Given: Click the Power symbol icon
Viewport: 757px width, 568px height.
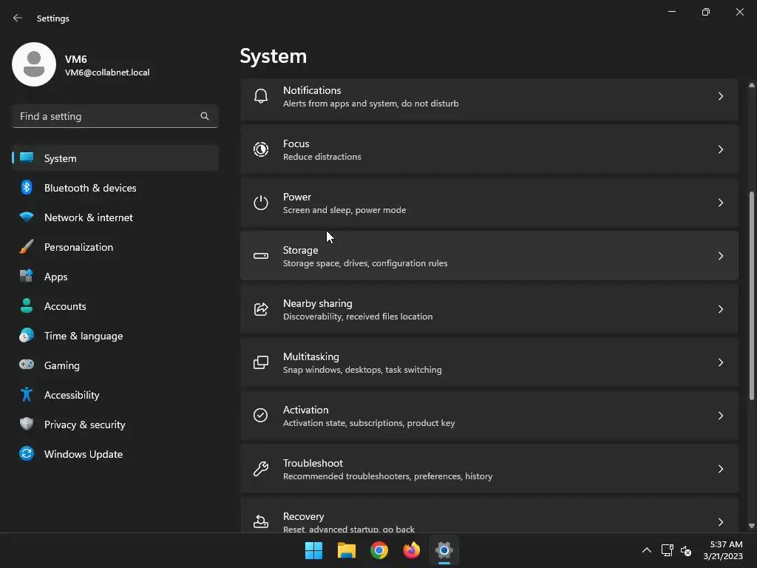Looking at the screenshot, I should pos(261,203).
